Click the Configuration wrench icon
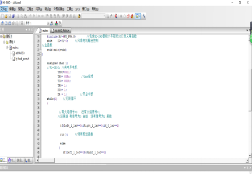The image size is (252, 174). pyautogui.click(x=144, y=16)
